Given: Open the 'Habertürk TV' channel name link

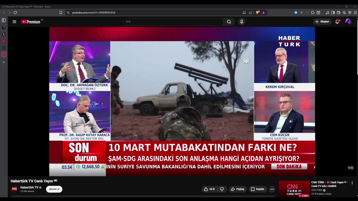Looking at the screenshot, I should [29, 188].
